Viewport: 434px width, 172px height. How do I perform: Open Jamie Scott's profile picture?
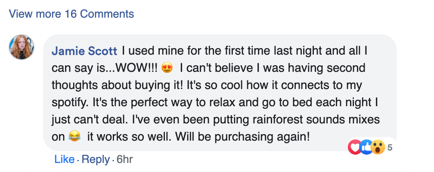tap(22, 47)
